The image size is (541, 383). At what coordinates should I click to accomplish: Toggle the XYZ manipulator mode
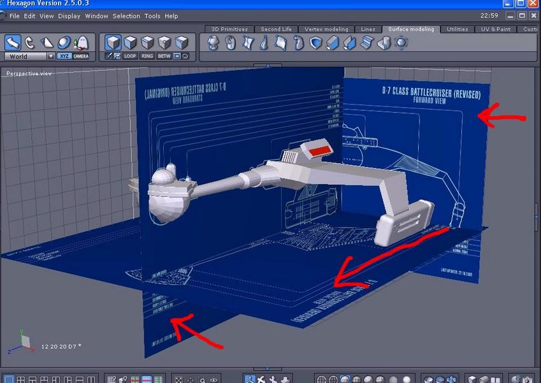click(64, 56)
